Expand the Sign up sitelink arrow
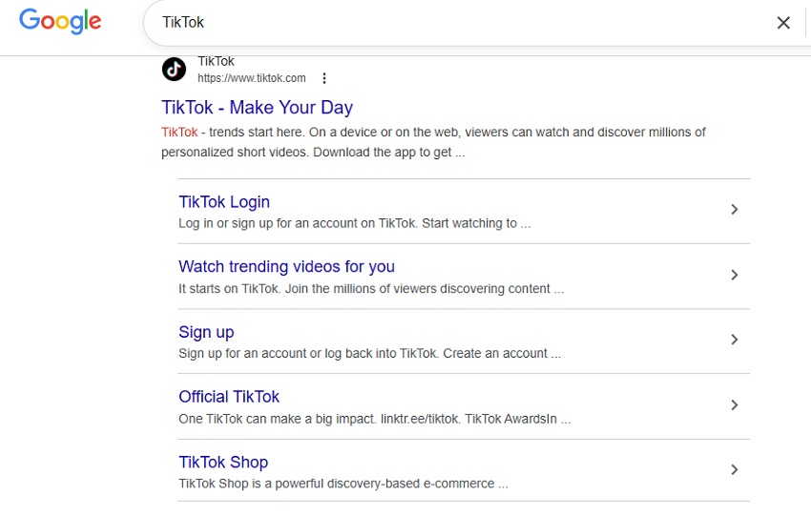 coord(734,340)
